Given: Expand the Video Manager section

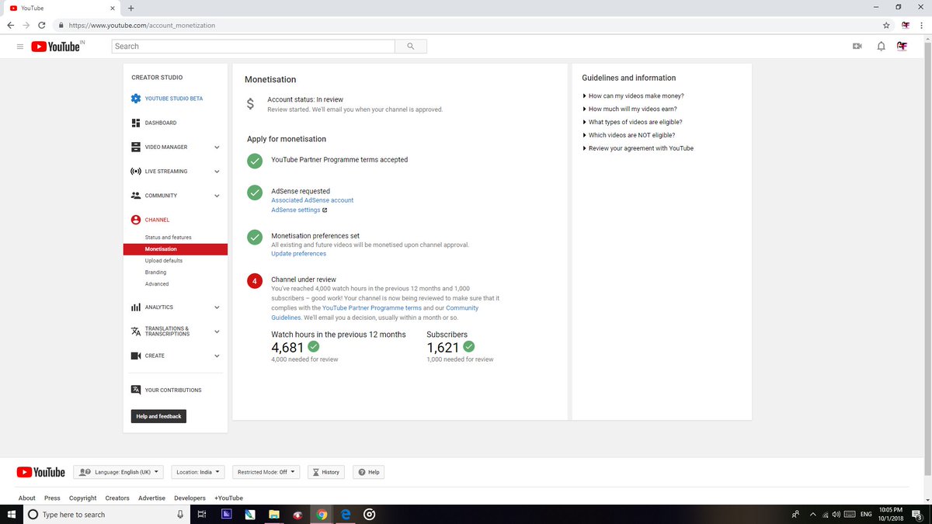Looking at the screenshot, I should 217,147.
